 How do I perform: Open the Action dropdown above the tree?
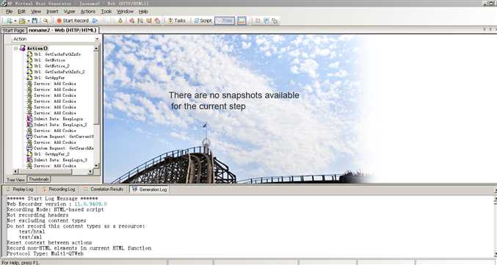56,39
